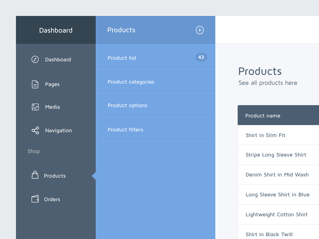Select the Dashboard compass icon

pyautogui.click(x=35, y=59)
